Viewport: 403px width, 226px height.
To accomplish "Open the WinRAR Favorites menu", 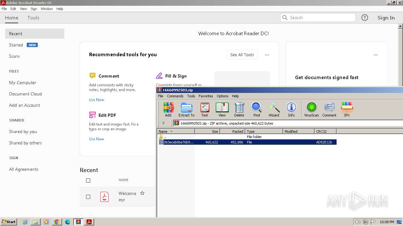I will pos(206,96).
